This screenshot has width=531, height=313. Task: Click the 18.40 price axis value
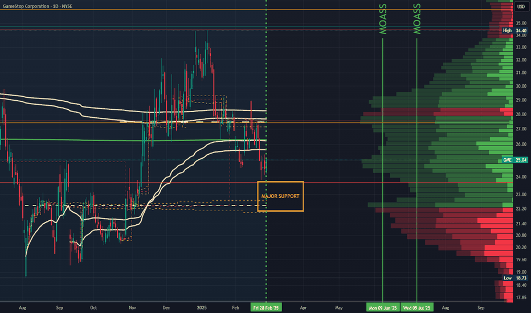click(521, 285)
